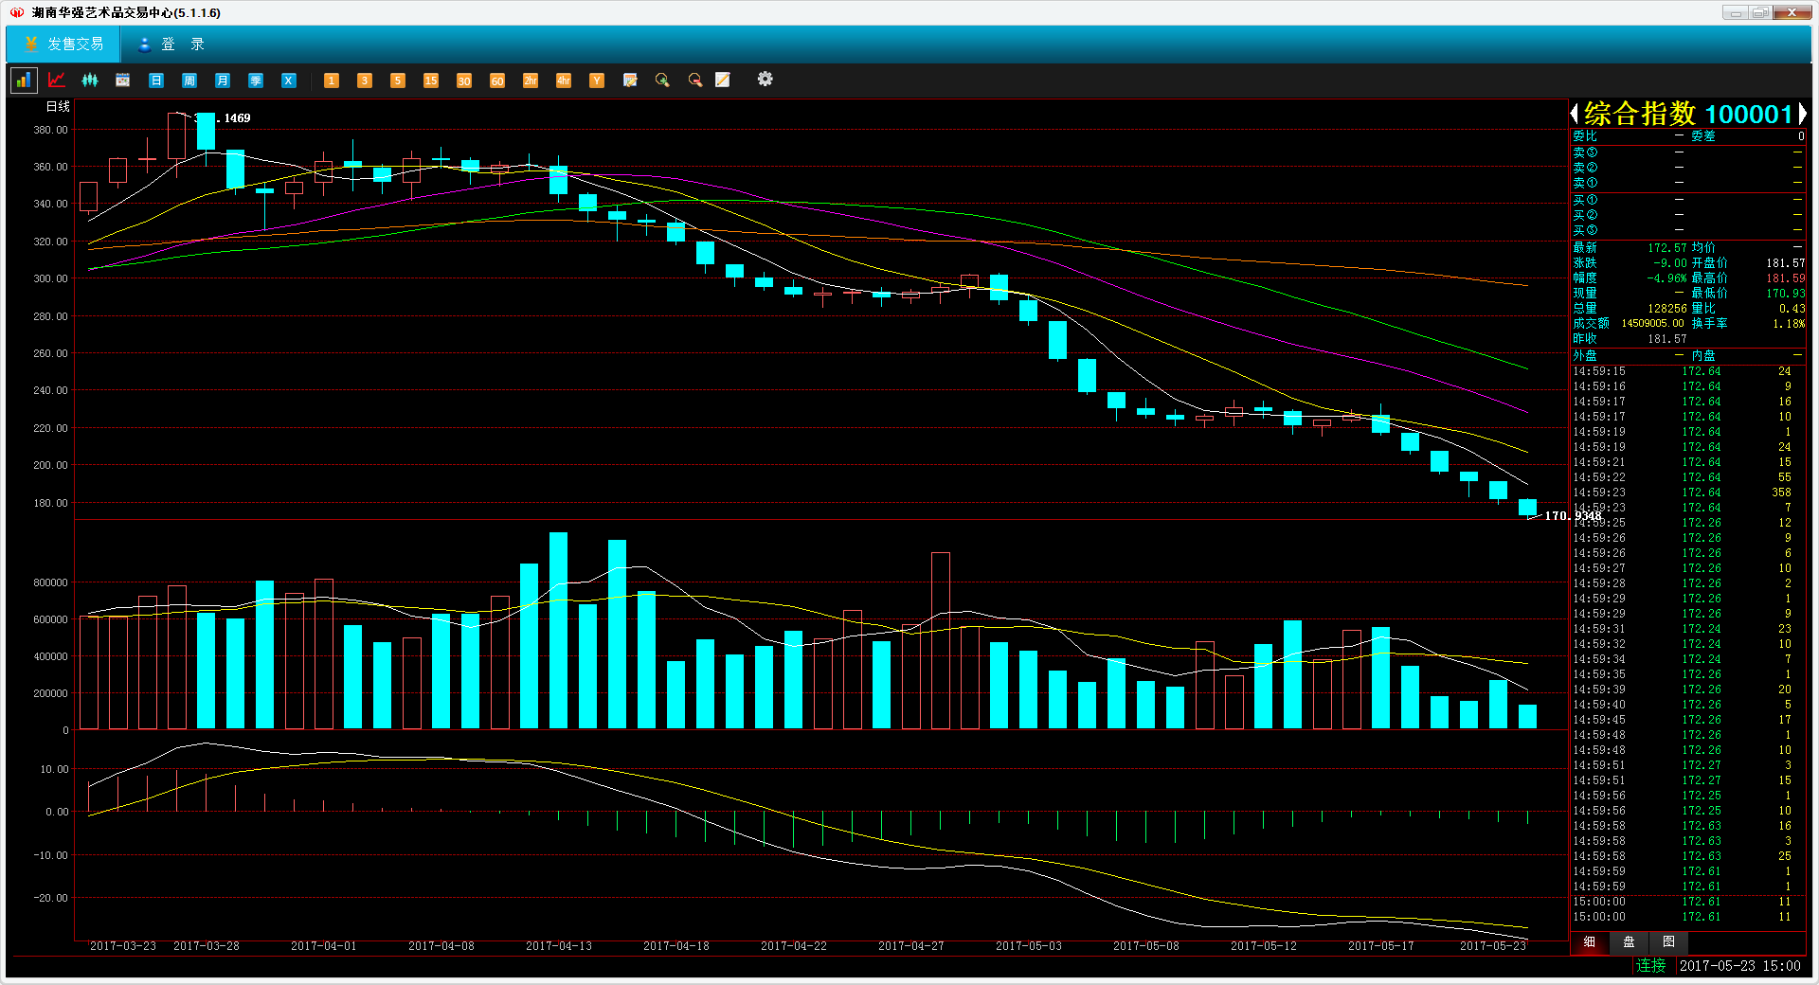Viewport: 1819px width, 985px height.
Task: Click the 日线 chart label
Action: [x=58, y=107]
